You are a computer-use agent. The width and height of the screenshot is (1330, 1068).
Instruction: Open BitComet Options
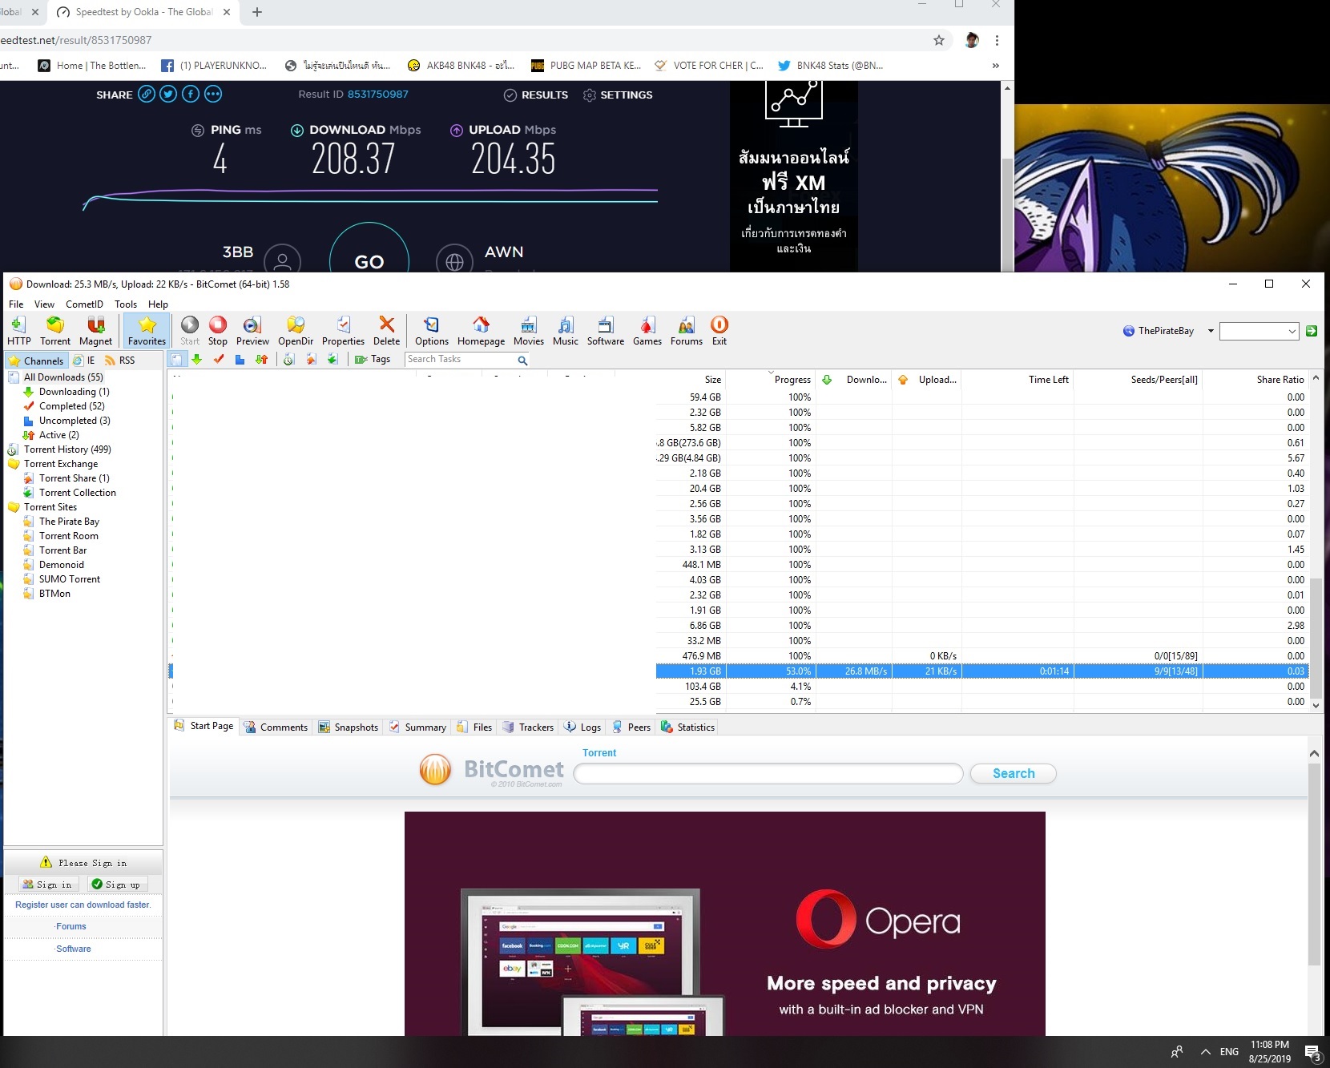[x=432, y=330]
